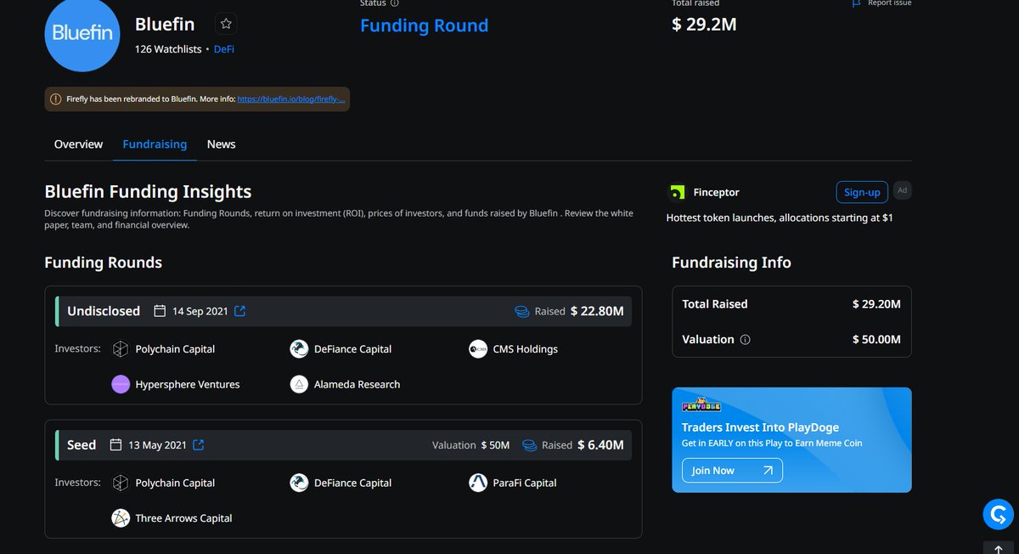Switch to the Overview tab
Screen dimensions: 1019x554
coord(78,144)
